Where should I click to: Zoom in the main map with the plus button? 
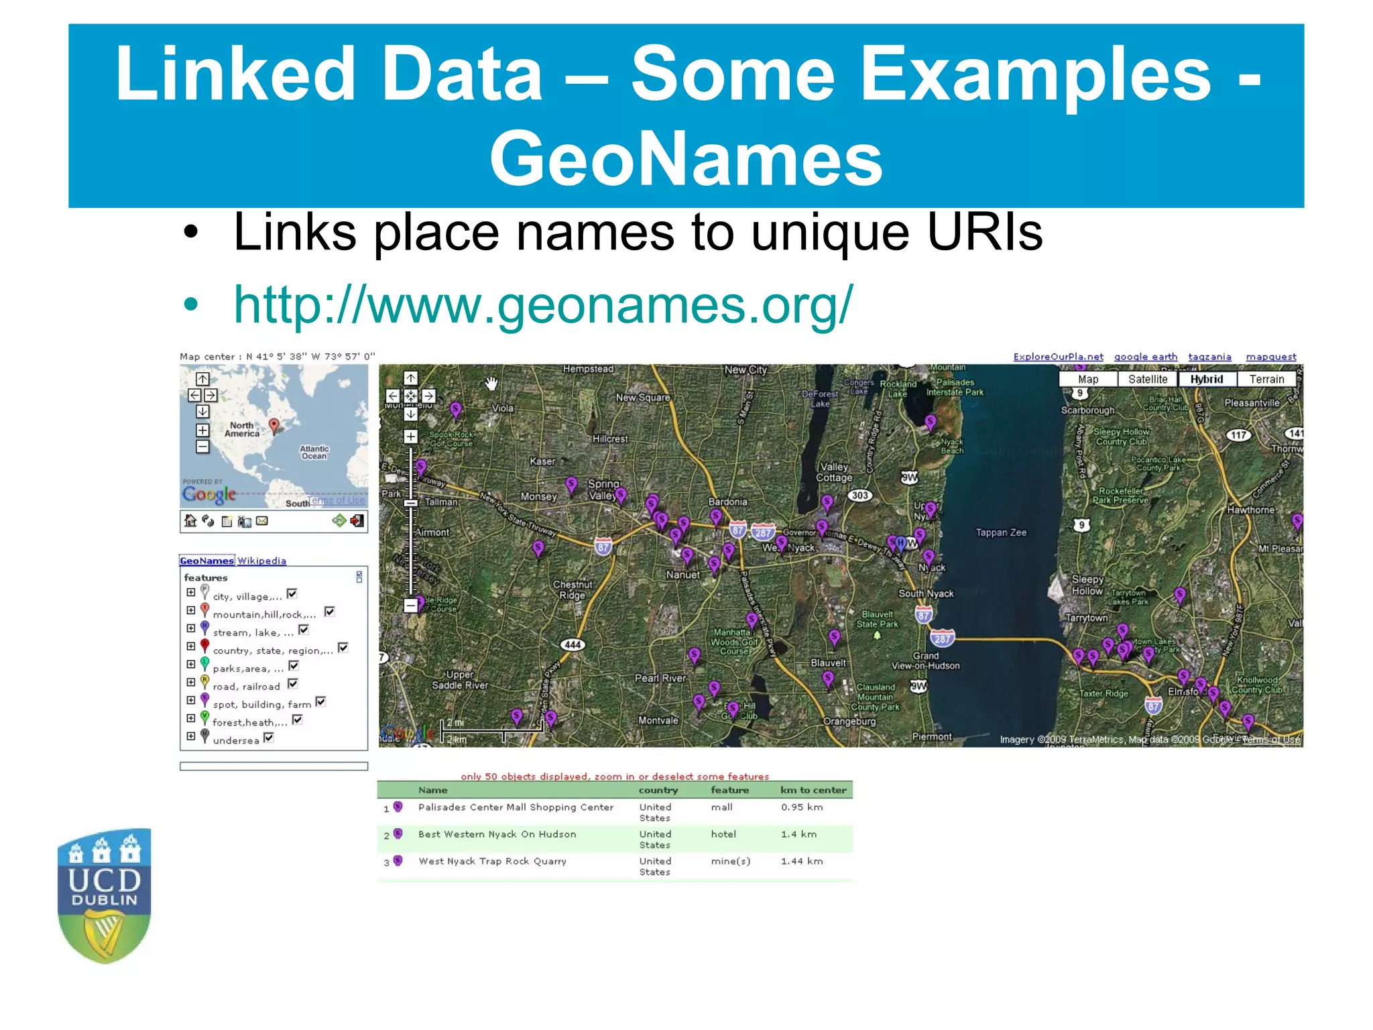coord(411,437)
